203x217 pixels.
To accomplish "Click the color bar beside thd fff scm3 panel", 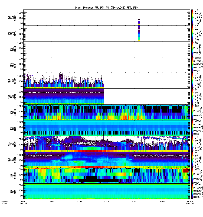I will (x=192, y=97).
